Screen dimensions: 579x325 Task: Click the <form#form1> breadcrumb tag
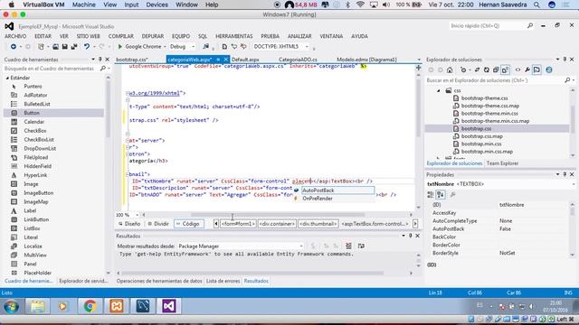(238, 224)
